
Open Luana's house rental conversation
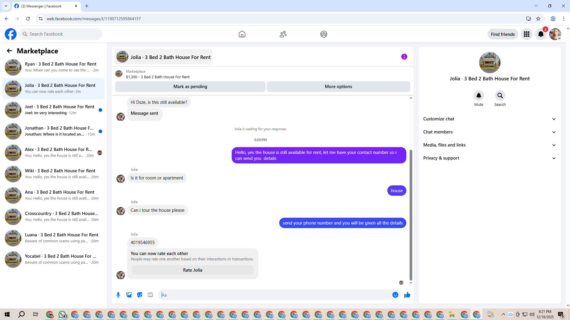coord(53,238)
